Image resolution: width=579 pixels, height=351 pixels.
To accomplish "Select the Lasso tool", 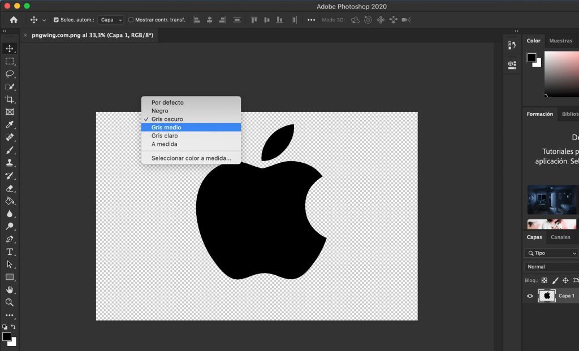I will [x=10, y=74].
